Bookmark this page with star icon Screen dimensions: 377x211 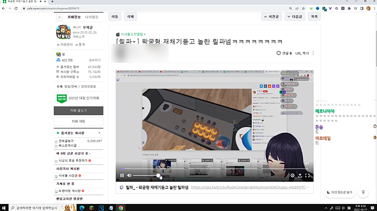pos(303,8)
